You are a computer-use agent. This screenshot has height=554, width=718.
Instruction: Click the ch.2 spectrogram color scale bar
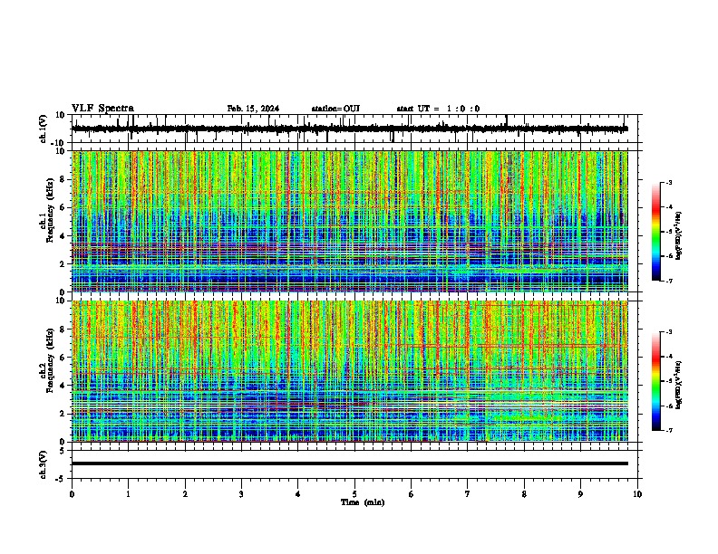pyautogui.click(x=655, y=381)
